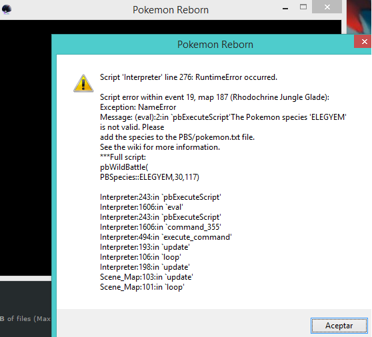Click the trace line 'Interpreter:198:in `update''
The height and width of the screenshot is (337, 372).
pos(145,267)
